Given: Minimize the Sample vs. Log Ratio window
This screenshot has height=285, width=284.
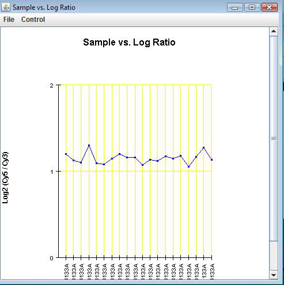Looking at the screenshot, I should click(235, 7).
